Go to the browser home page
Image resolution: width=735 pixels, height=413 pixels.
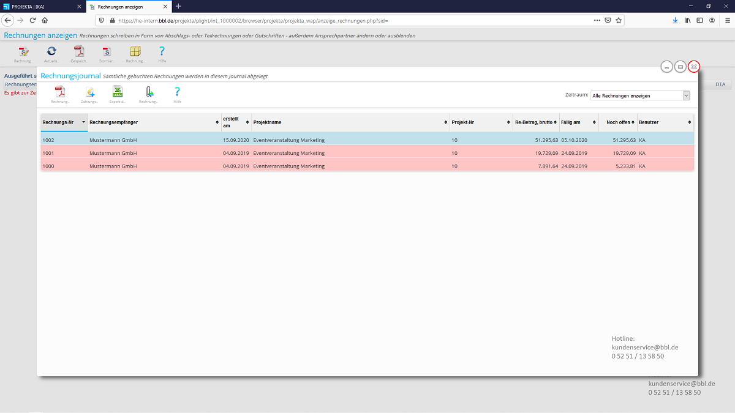coord(45,20)
